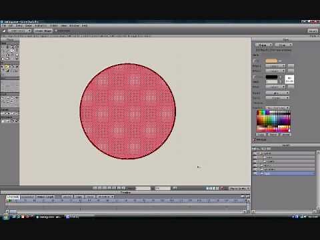320x240 pixels.
Task: Open the display quality dropdown below canvas
Action: coord(239,189)
